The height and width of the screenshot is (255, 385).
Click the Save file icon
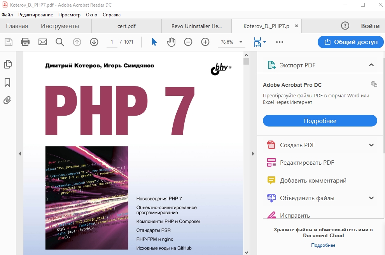tap(9, 42)
